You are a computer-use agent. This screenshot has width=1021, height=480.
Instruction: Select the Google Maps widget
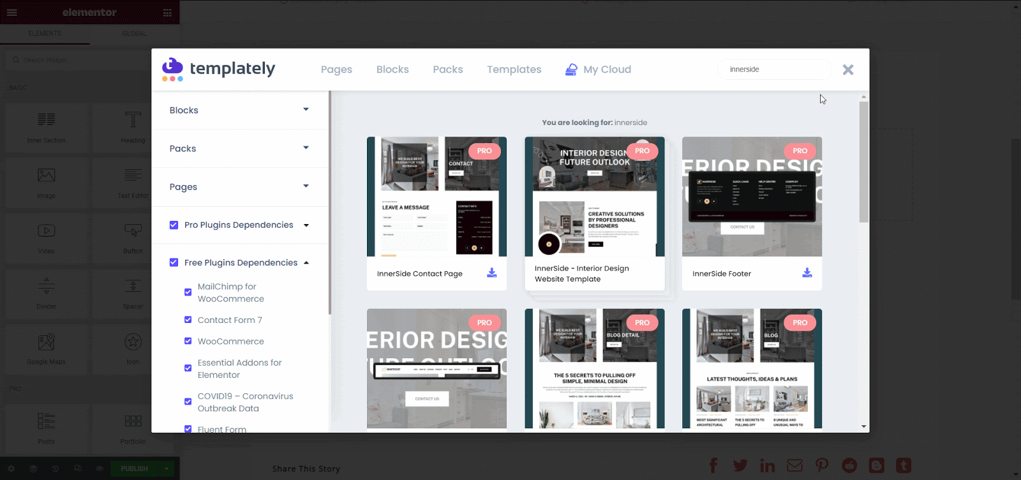tap(46, 349)
